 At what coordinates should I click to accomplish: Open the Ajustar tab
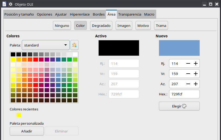click(x=61, y=14)
